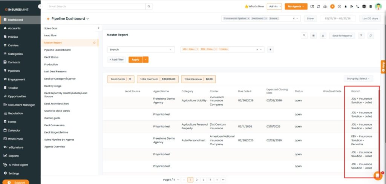The height and width of the screenshot is (184, 386).
Task: Go to page 3 in pagination
Action: pos(204,180)
